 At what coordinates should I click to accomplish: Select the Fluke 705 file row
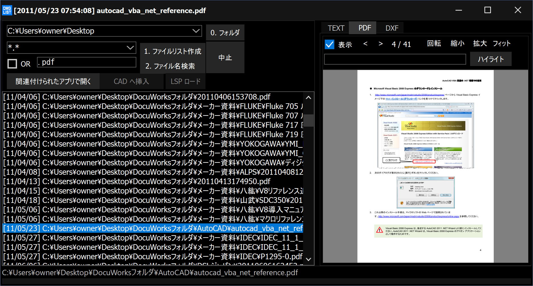pos(153,106)
